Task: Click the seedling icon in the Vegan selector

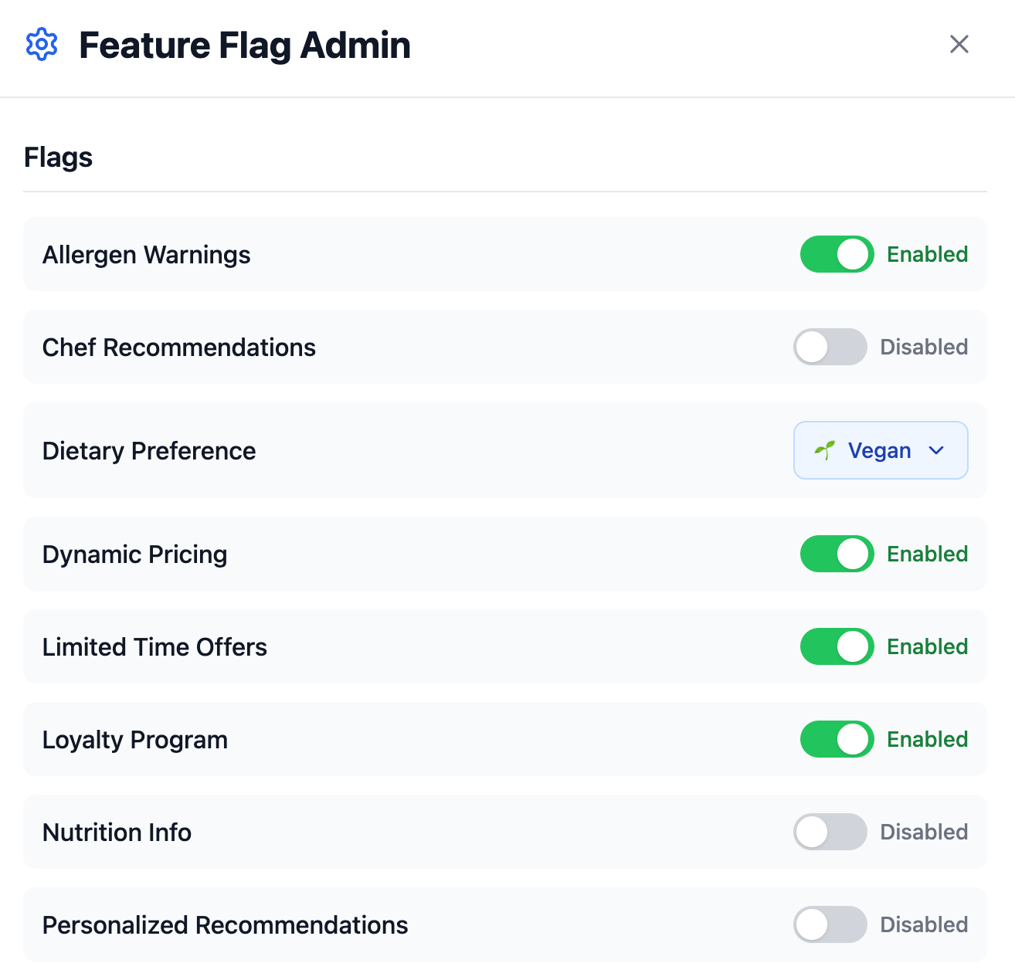Action: pos(825,449)
